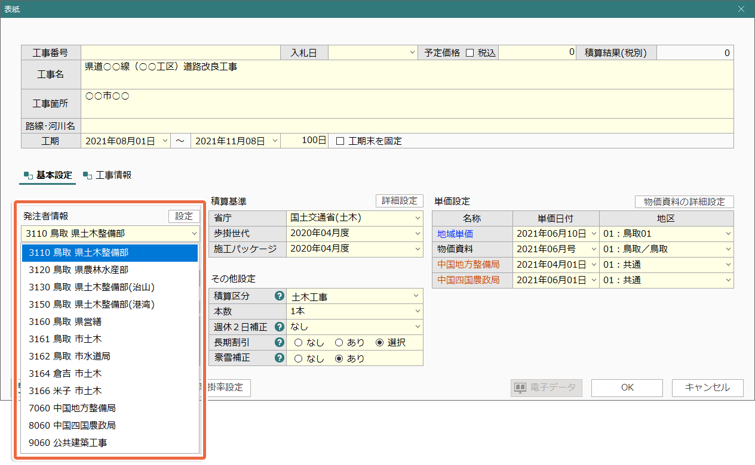Viewport: 755px width, 465px height.
Task: Toggle the 税込 checkbox
Action: point(469,52)
